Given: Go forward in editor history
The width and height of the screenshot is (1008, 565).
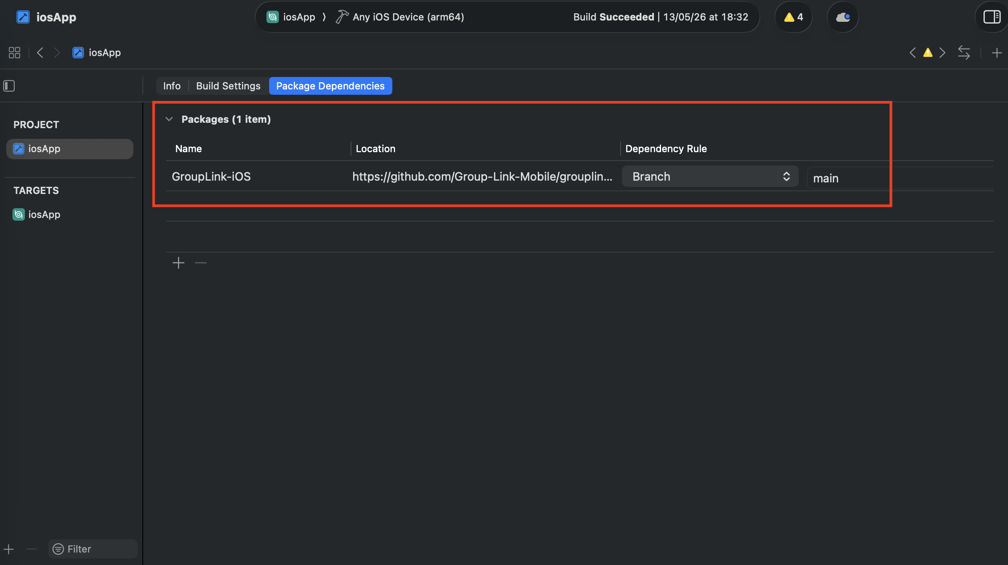Looking at the screenshot, I should coord(57,52).
